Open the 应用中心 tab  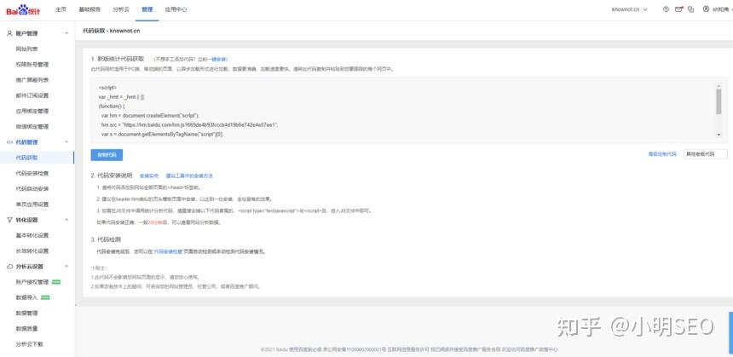pyautogui.click(x=176, y=9)
